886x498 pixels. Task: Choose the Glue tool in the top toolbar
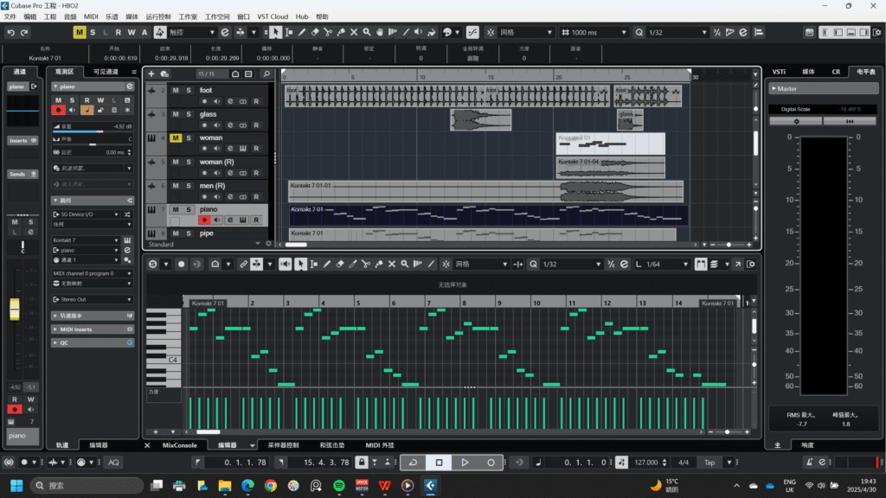(x=341, y=32)
